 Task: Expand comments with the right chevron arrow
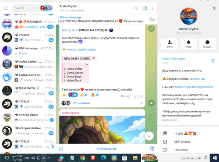[x=141, y=103]
